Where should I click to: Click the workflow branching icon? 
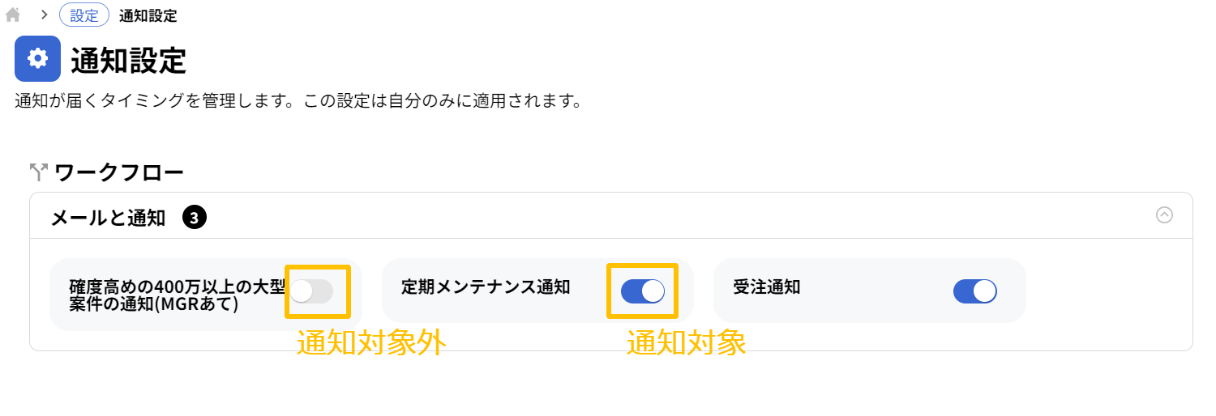tap(39, 172)
